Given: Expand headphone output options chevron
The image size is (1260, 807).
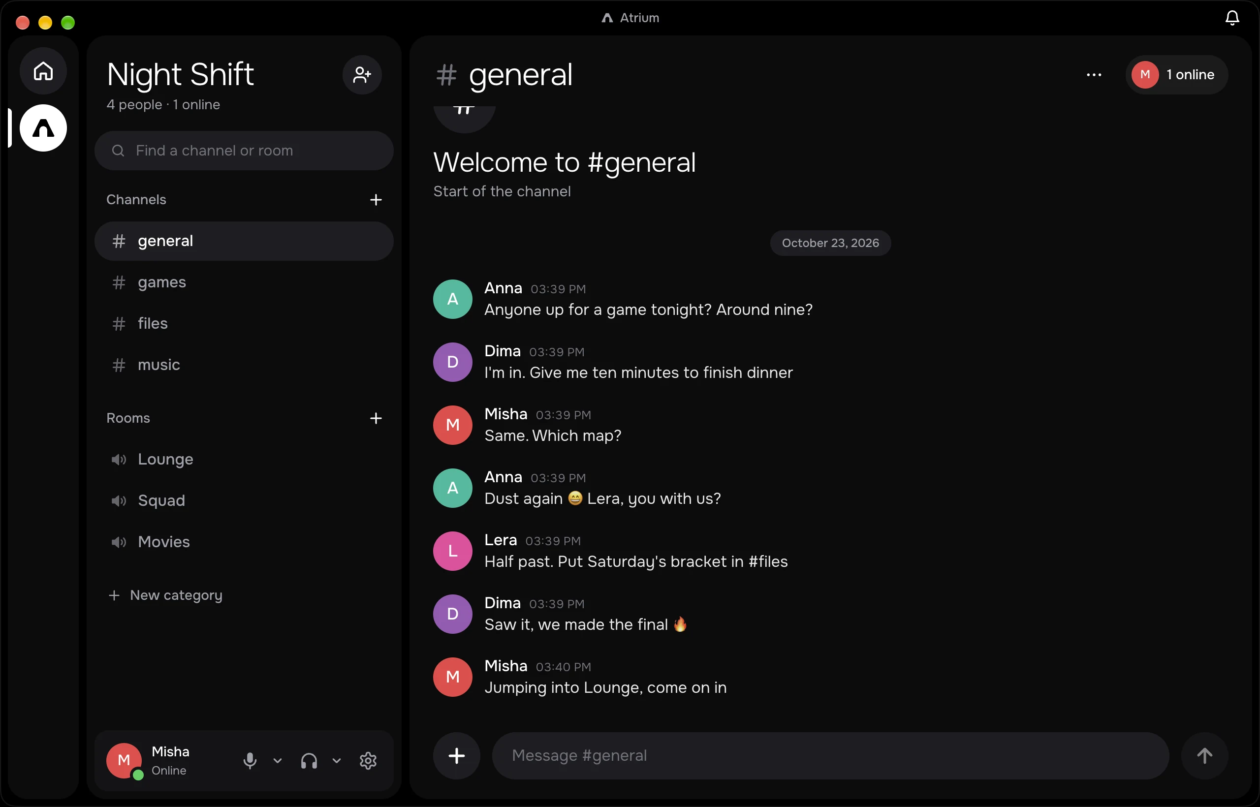Looking at the screenshot, I should (337, 760).
